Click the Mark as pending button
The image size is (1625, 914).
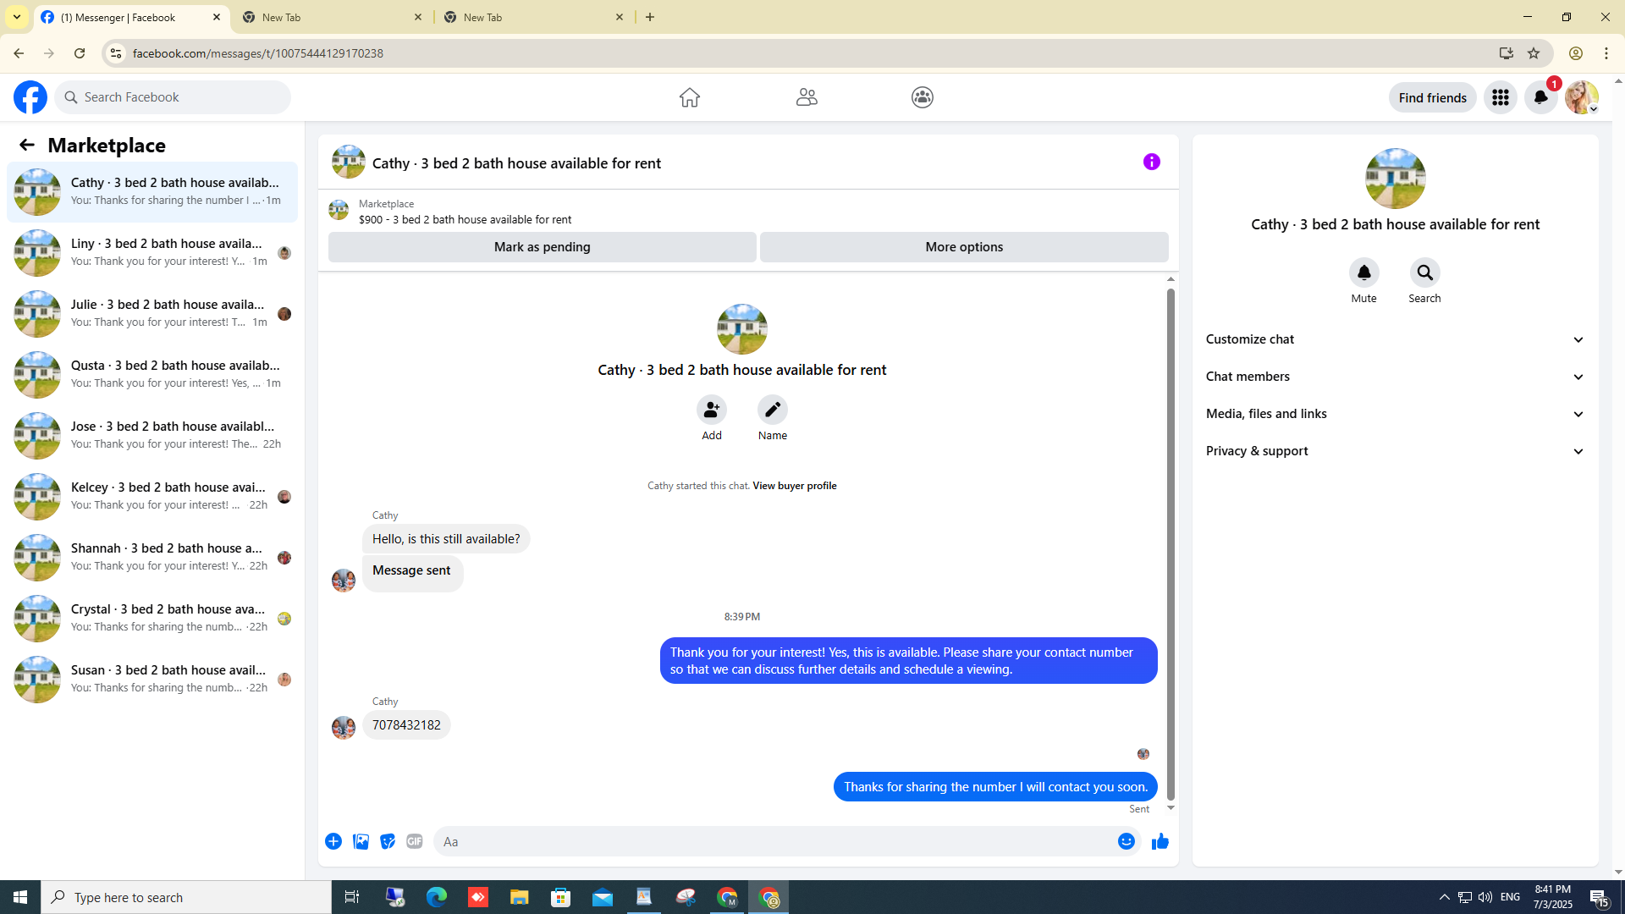pyautogui.click(x=542, y=247)
